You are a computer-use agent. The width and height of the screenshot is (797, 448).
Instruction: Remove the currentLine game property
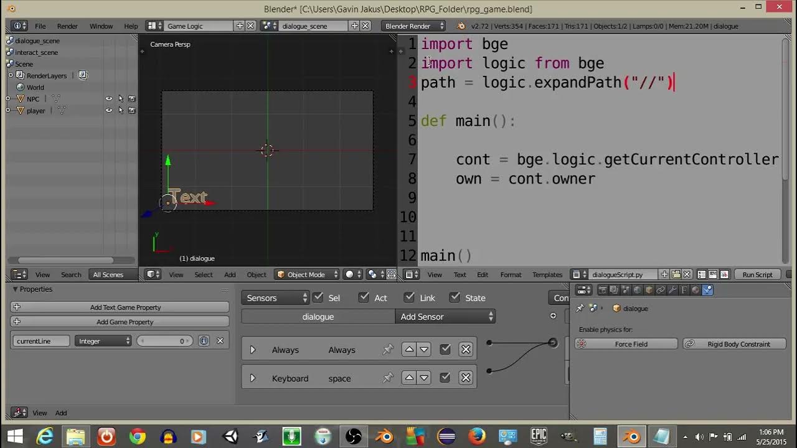click(220, 341)
